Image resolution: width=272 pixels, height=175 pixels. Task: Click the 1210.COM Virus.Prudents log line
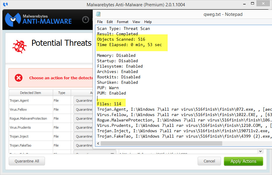pos(184,125)
